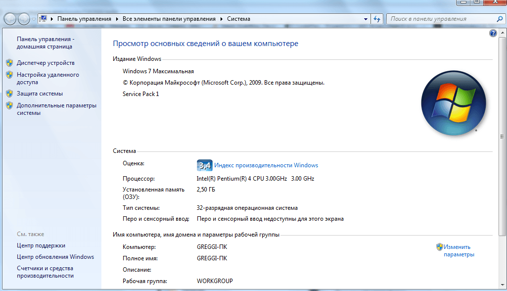
Task: Click the 3,4 performance rating badge
Action: (204, 165)
